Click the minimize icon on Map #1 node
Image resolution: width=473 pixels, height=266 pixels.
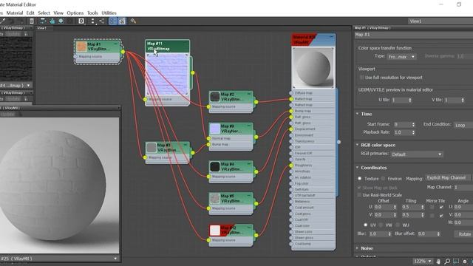coord(115,44)
